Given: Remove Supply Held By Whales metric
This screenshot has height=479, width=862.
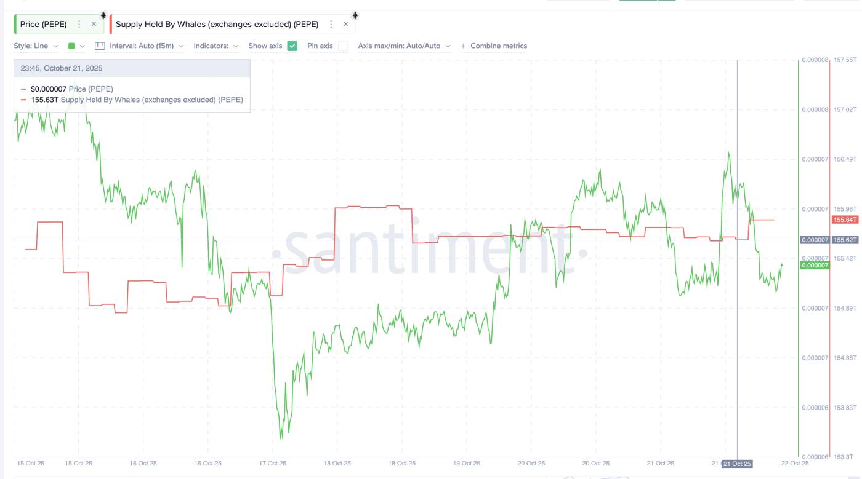Looking at the screenshot, I should pos(345,24).
